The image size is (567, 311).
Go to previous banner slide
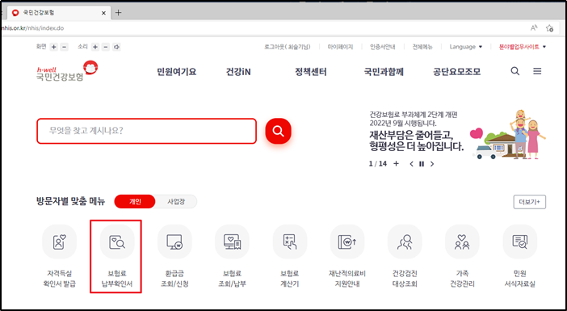pyautogui.click(x=411, y=164)
